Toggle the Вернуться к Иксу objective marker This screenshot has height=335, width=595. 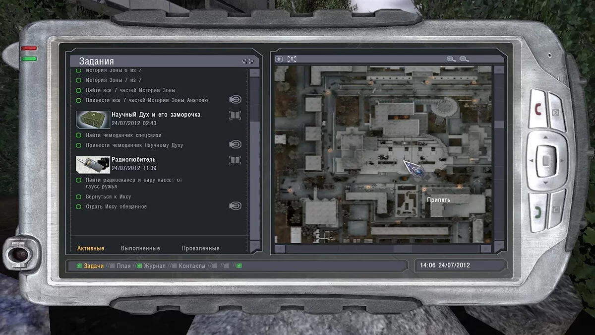78,197
